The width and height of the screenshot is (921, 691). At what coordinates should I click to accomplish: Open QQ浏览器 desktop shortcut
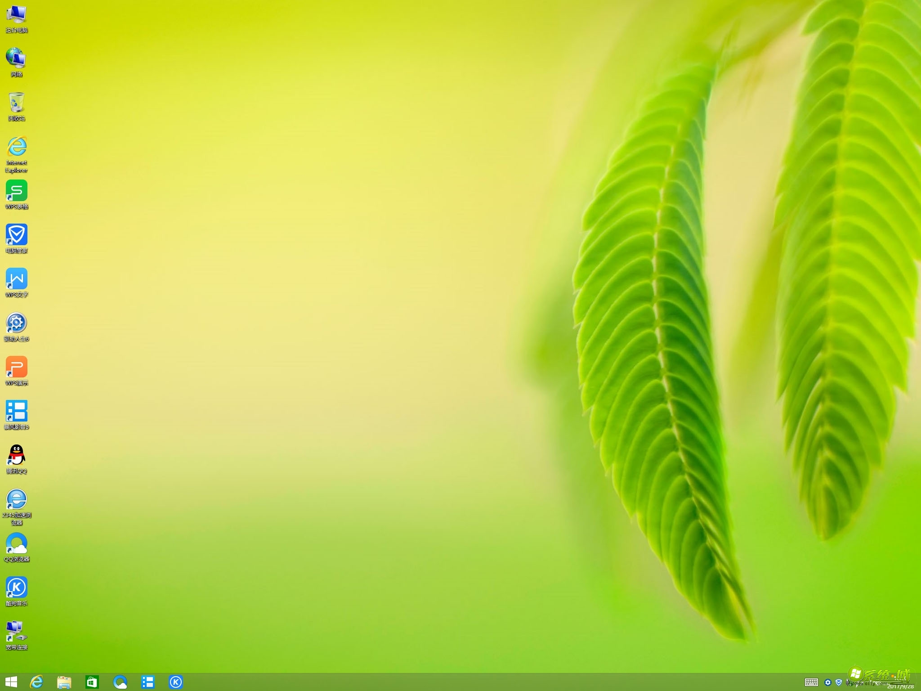(17, 543)
